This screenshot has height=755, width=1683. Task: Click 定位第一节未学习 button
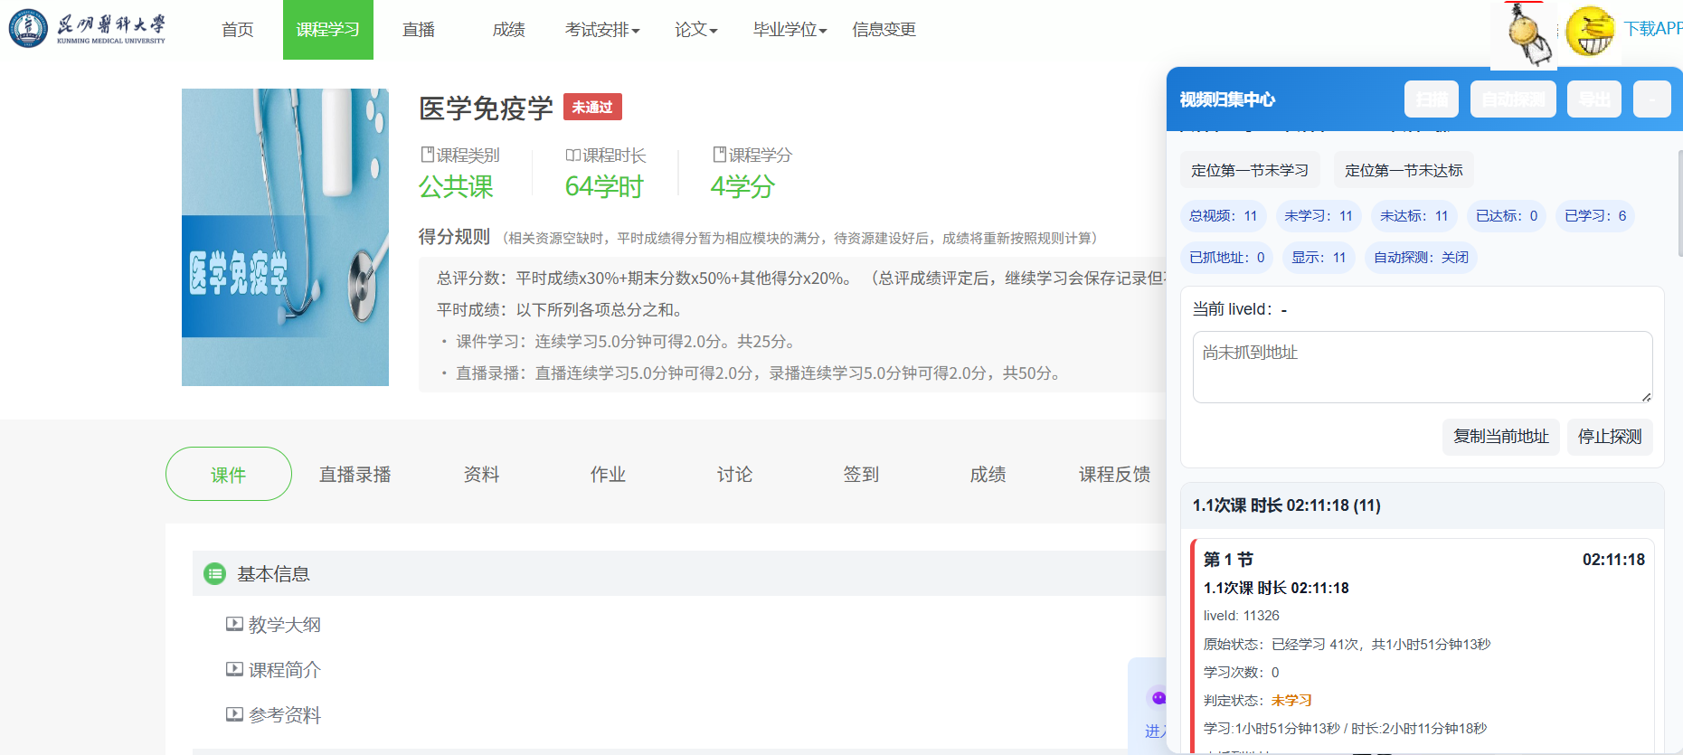1250,170
